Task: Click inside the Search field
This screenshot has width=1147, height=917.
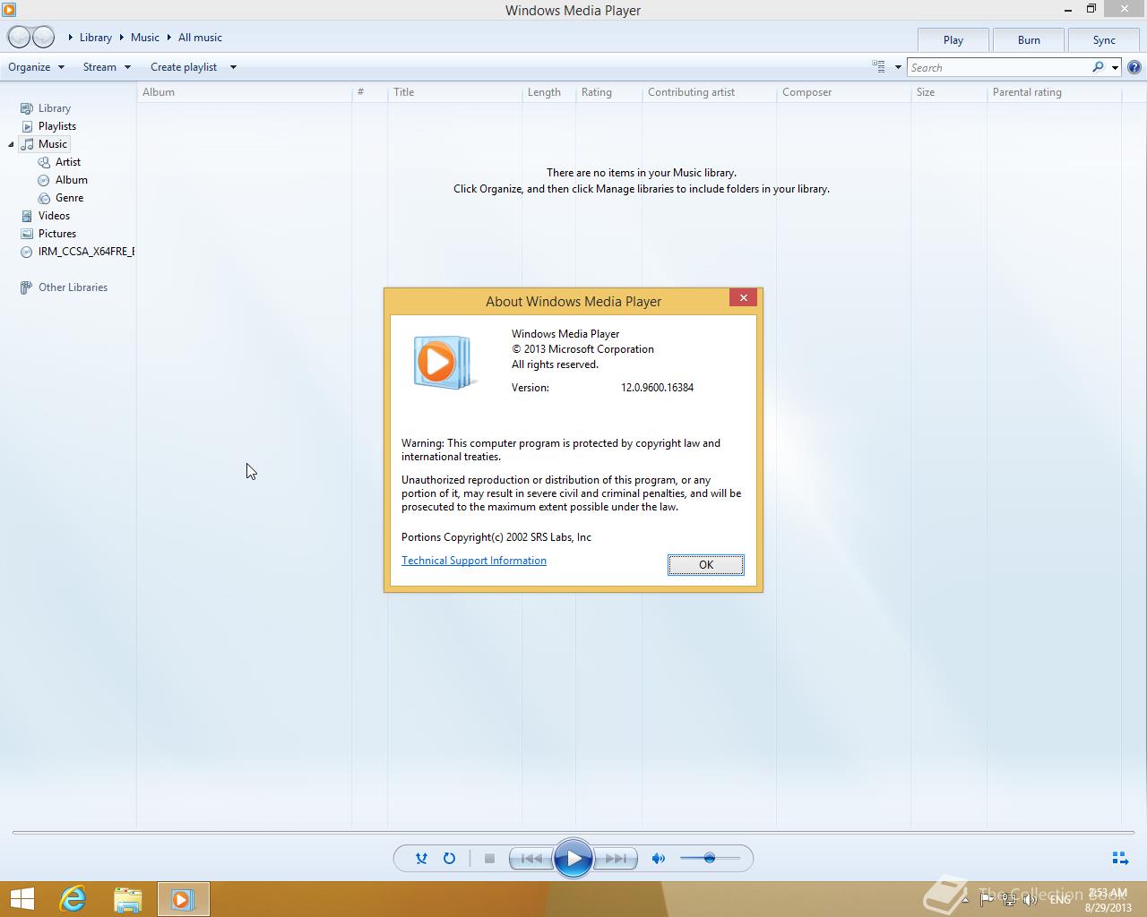Action: click(998, 67)
